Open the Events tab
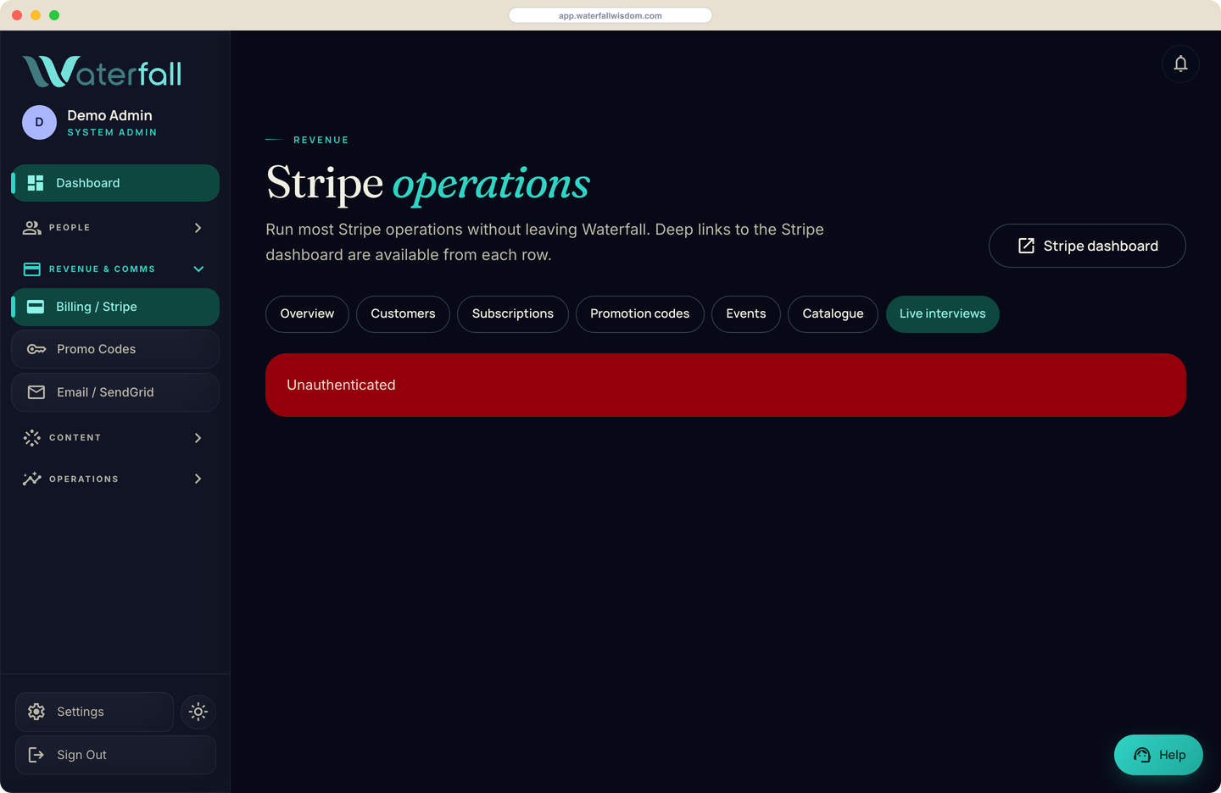 [746, 314]
